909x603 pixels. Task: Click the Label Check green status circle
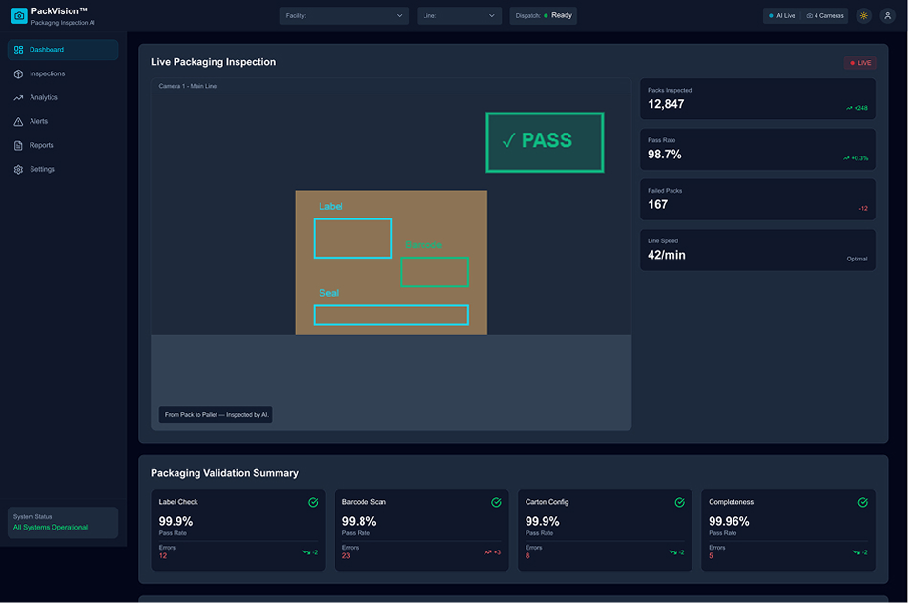point(312,502)
